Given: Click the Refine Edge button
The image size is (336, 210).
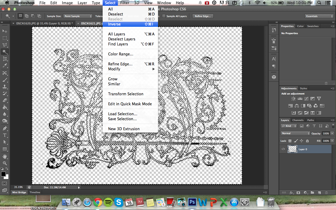Looking at the screenshot, I should (x=203, y=16).
